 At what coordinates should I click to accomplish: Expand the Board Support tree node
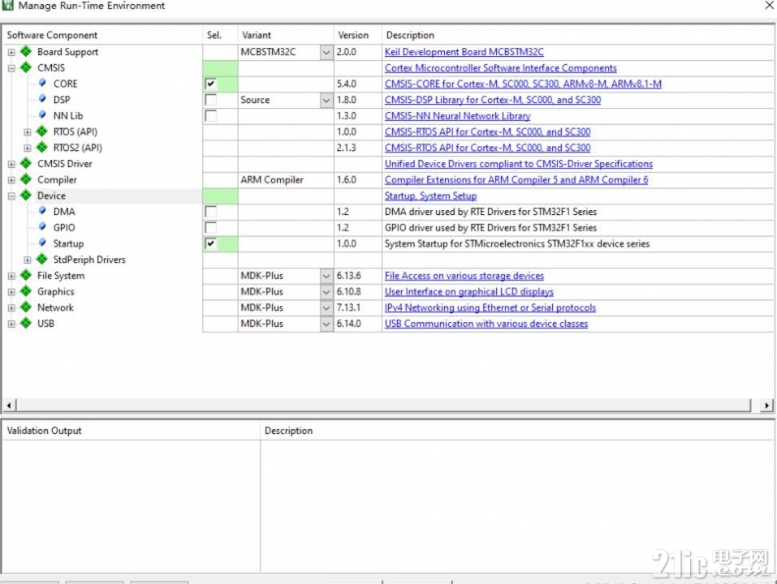(11, 52)
